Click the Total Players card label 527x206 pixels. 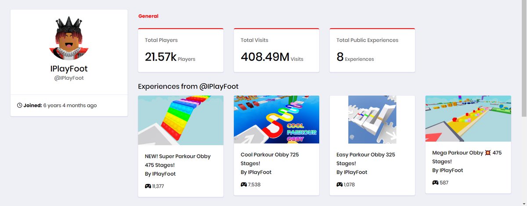(x=161, y=40)
